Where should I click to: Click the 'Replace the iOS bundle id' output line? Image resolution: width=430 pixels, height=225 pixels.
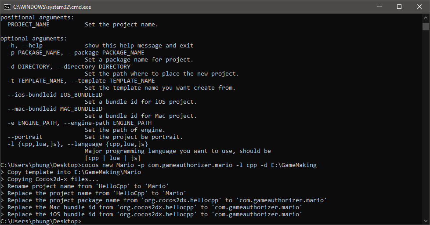152,214
